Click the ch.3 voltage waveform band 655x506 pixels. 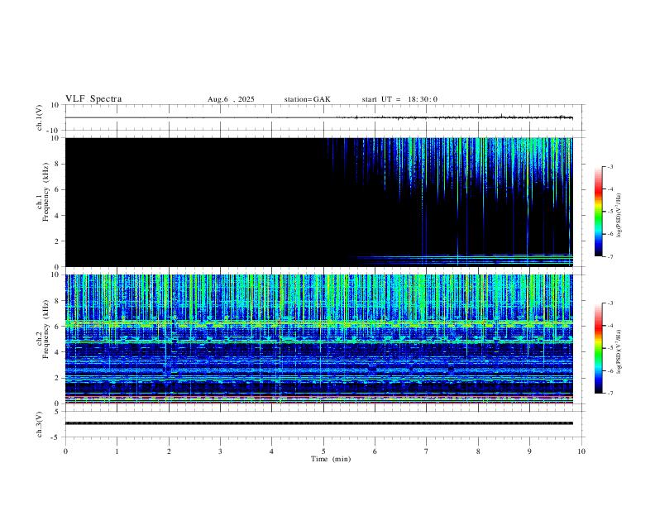319,423
